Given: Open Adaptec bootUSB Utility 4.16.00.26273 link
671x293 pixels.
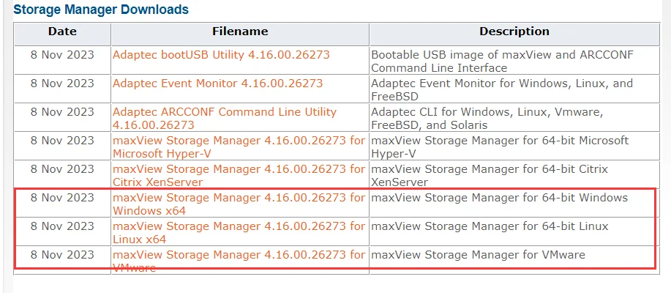Looking at the screenshot, I should coord(221,55).
